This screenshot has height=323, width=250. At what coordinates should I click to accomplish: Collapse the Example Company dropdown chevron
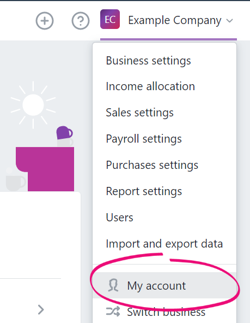(229, 21)
